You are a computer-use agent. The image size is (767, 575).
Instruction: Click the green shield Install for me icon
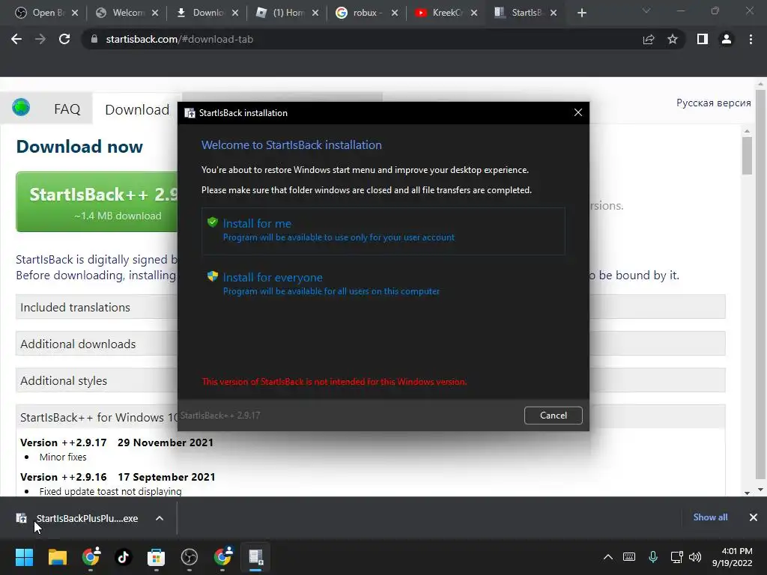coord(212,222)
